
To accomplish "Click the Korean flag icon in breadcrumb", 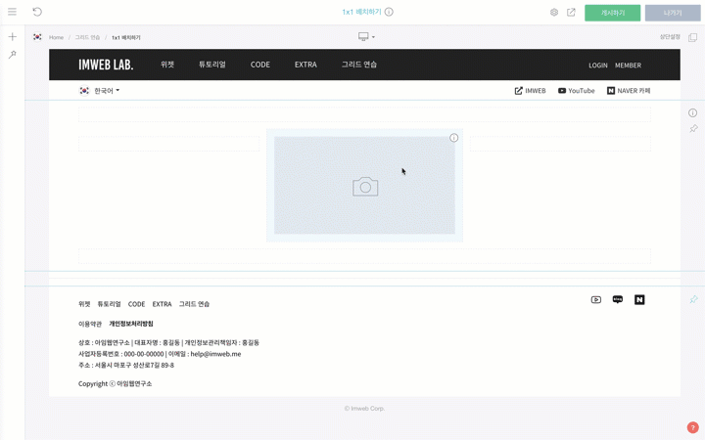I will [x=37, y=37].
